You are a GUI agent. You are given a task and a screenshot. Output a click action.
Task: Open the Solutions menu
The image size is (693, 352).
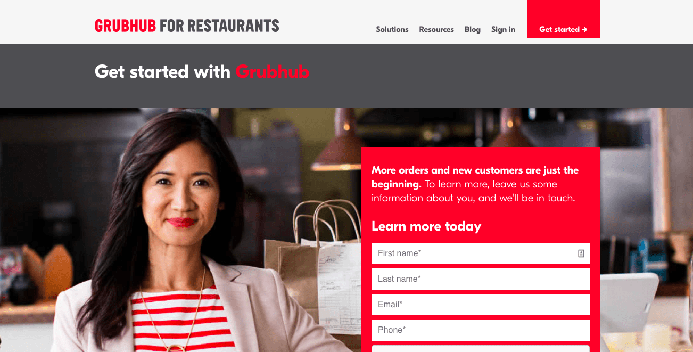click(x=392, y=29)
